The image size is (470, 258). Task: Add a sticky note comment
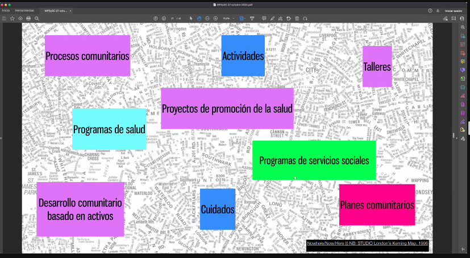click(264, 19)
